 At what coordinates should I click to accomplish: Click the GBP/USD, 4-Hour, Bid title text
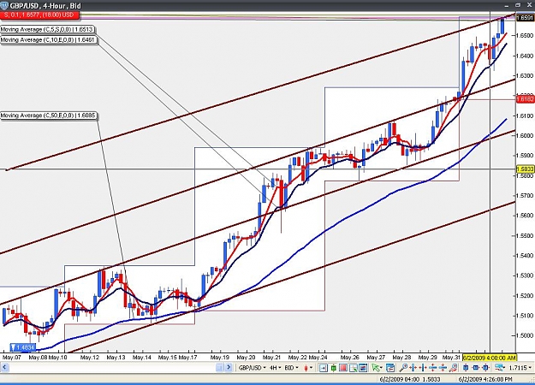pos(45,5)
